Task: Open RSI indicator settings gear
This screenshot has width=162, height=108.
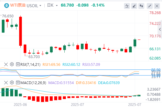Action: point(12,64)
